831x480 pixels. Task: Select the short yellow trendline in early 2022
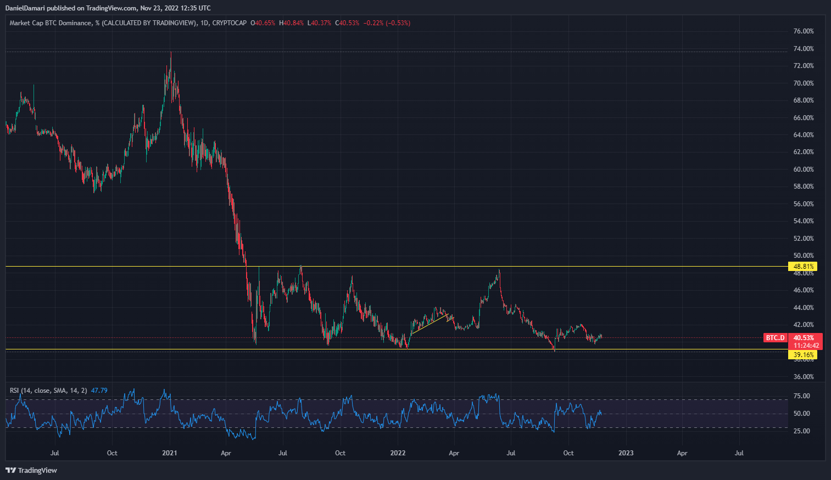(x=430, y=324)
